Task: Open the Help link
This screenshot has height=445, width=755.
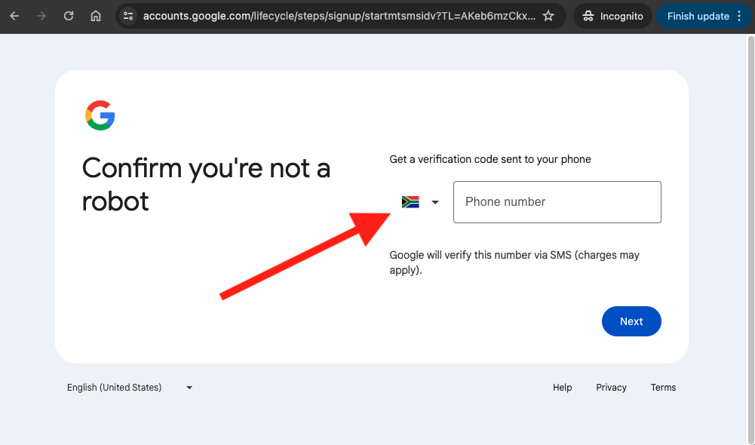Action: tap(562, 387)
